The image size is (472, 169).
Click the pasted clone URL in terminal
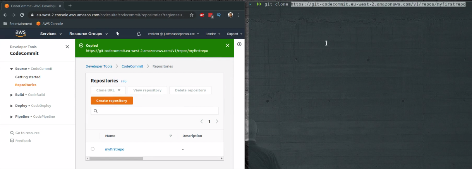[x=378, y=4]
